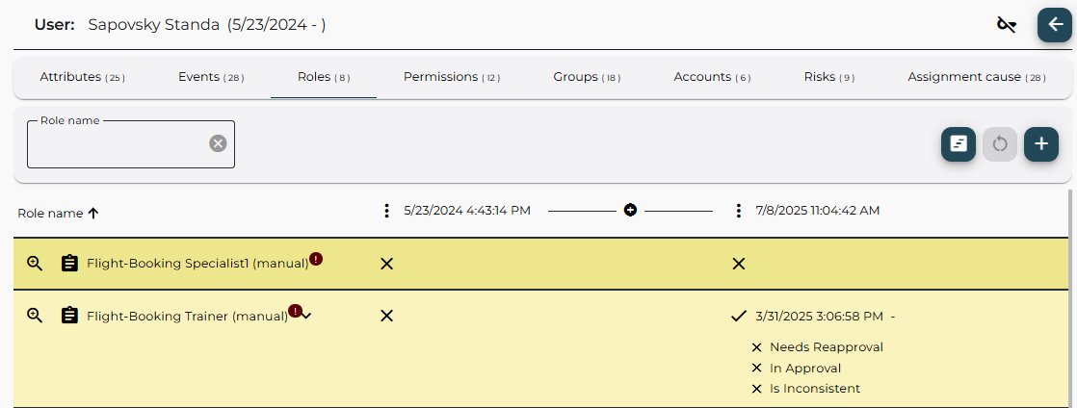The width and height of the screenshot is (1077, 408).
Task: Zoom into Flight-Booking Specialist1 role details
Action: (x=35, y=264)
